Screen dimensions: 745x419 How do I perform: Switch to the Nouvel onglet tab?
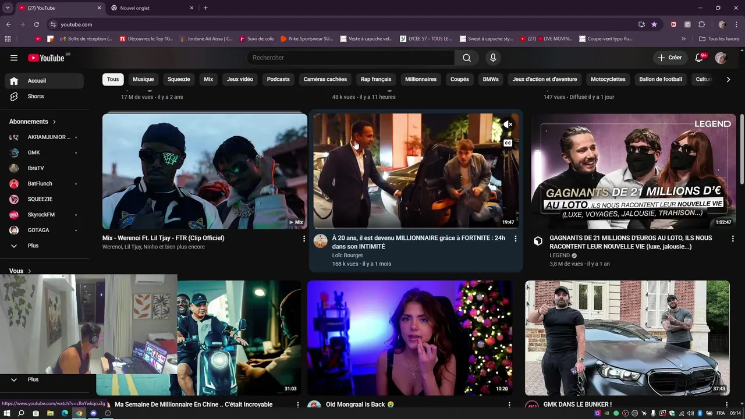[151, 8]
